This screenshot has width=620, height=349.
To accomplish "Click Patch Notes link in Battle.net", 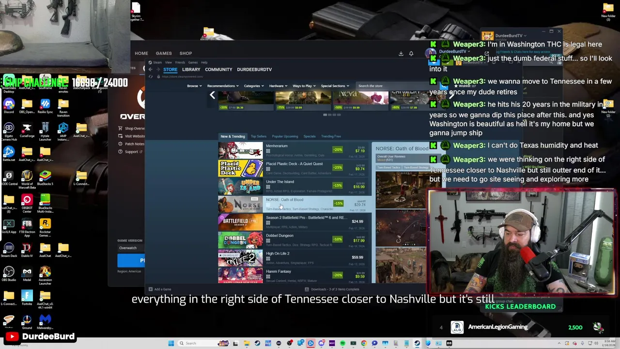I will (x=131, y=144).
